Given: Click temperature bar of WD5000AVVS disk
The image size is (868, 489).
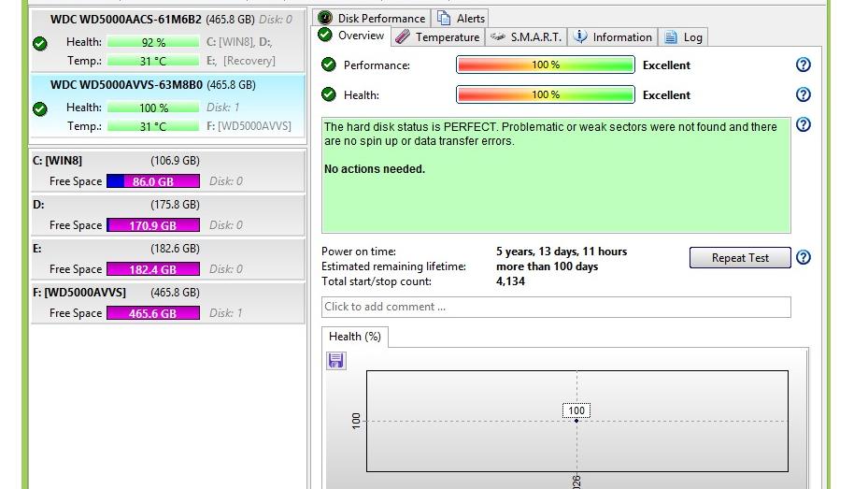Looking at the screenshot, I should click(153, 126).
